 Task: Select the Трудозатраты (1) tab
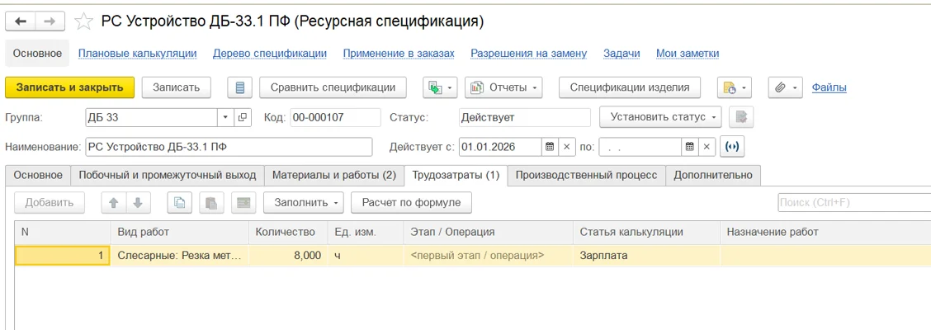tap(456, 176)
